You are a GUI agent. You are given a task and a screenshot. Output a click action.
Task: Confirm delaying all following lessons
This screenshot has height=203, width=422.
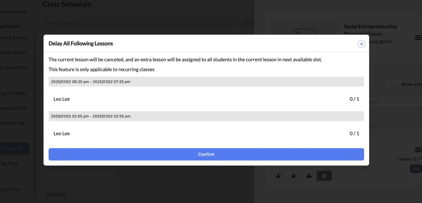[x=206, y=154]
